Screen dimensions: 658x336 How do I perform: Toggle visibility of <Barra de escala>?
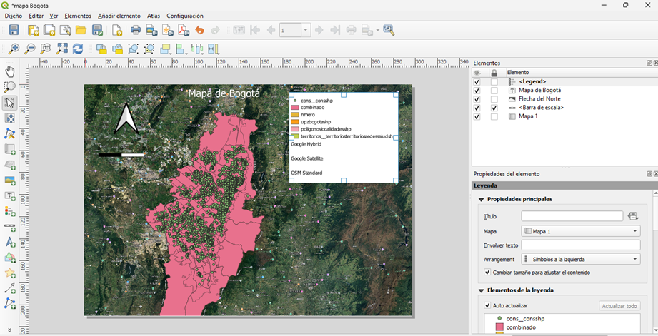(x=477, y=108)
